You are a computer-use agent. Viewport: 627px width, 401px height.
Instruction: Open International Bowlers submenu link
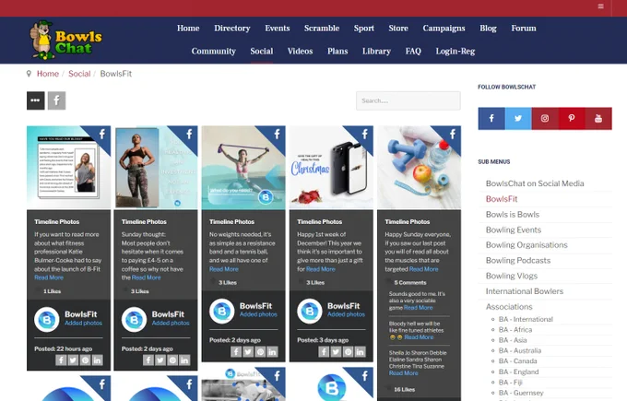525,291
